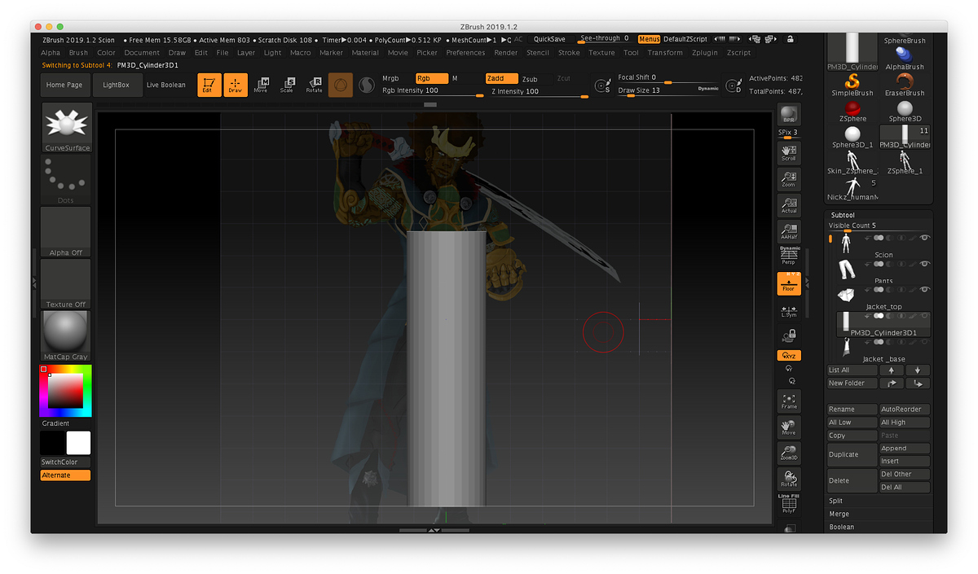The width and height of the screenshot is (978, 574).
Task: Select the Sphere3D tool
Action: pos(905,112)
